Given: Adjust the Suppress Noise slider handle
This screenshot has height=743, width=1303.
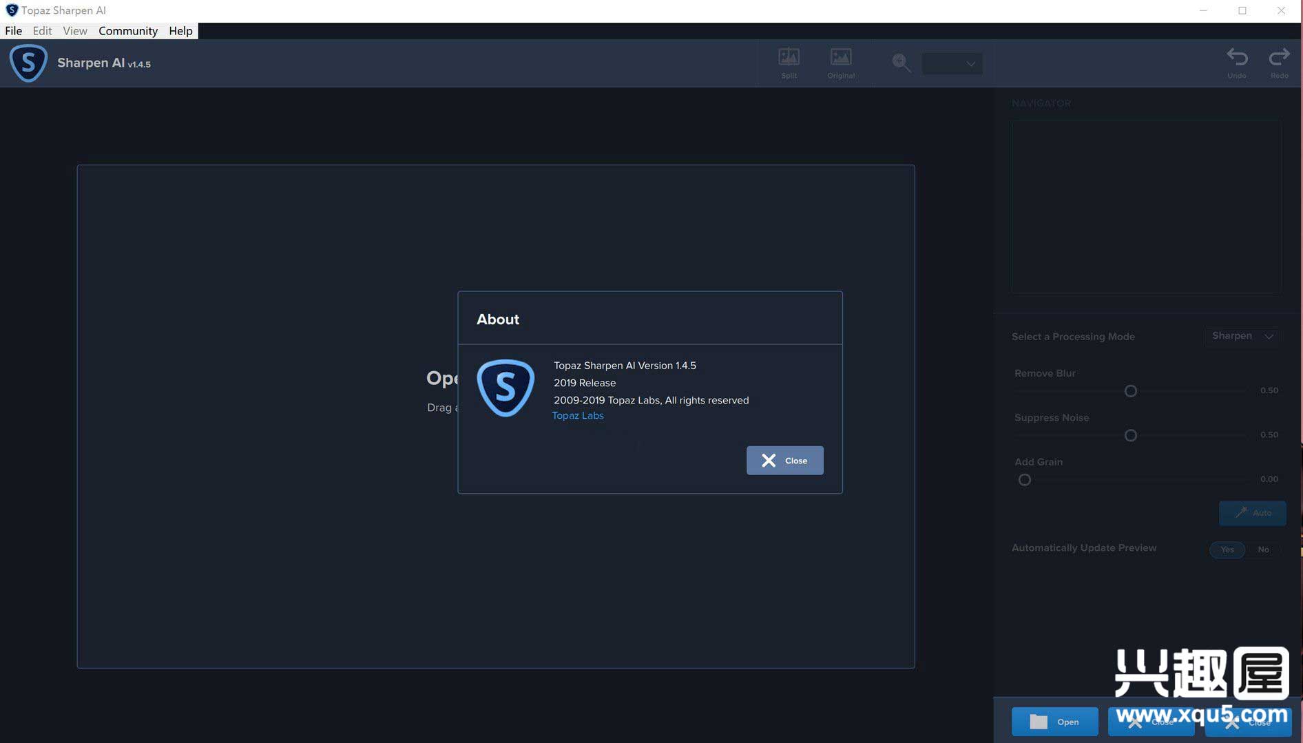Looking at the screenshot, I should point(1130,435).
